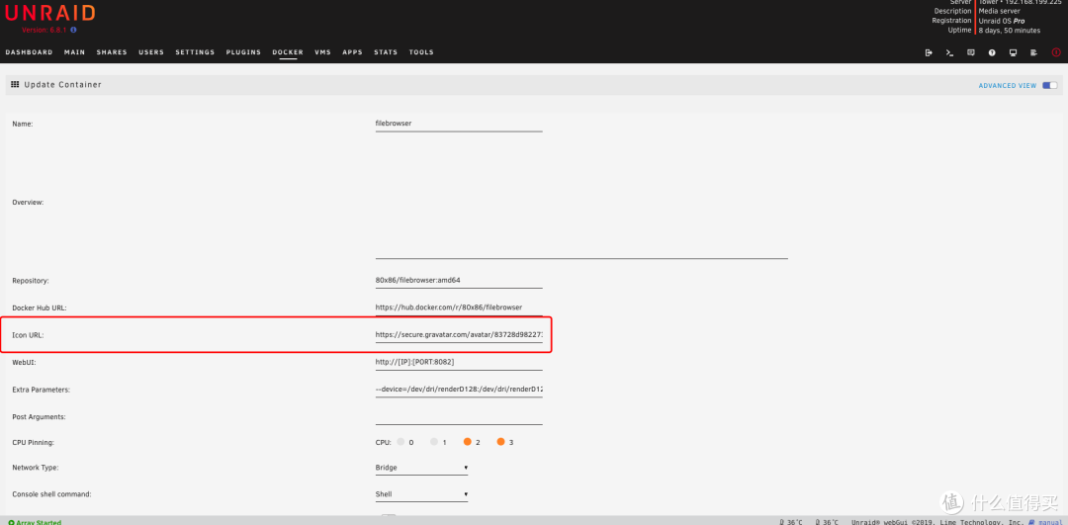Open the Info monitor icon
Screen dimensions: 1068x525
point(1013,52)
